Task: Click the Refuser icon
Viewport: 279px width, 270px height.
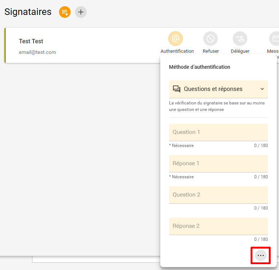Action: 211,39
